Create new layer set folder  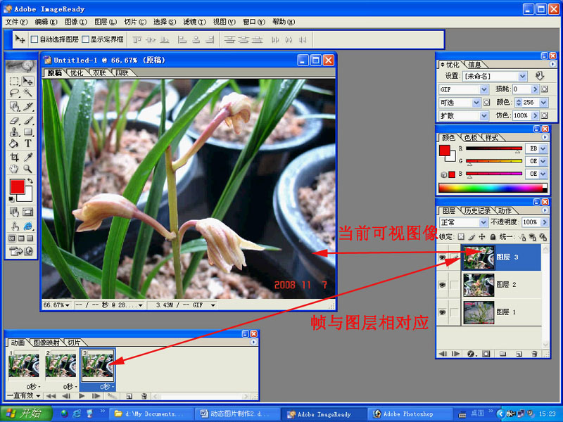(x=502, y=354)
